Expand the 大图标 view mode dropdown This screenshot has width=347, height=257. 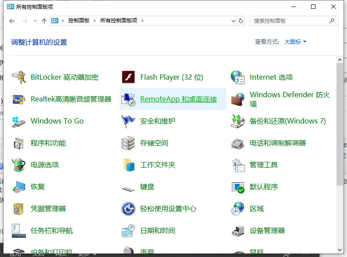click(x=296, y=42)
